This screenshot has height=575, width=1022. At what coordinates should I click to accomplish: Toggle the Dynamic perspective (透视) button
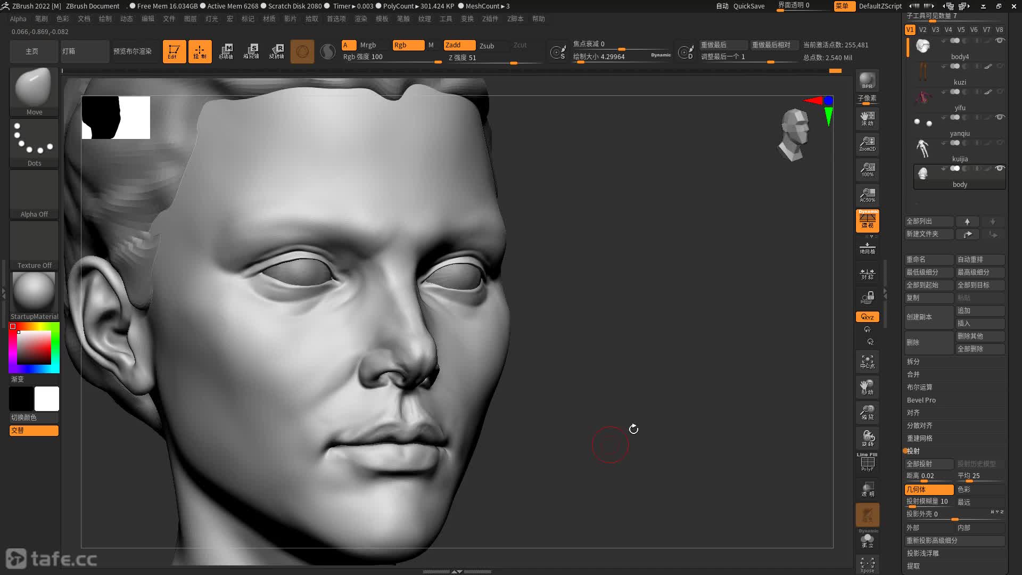[867, 220]
